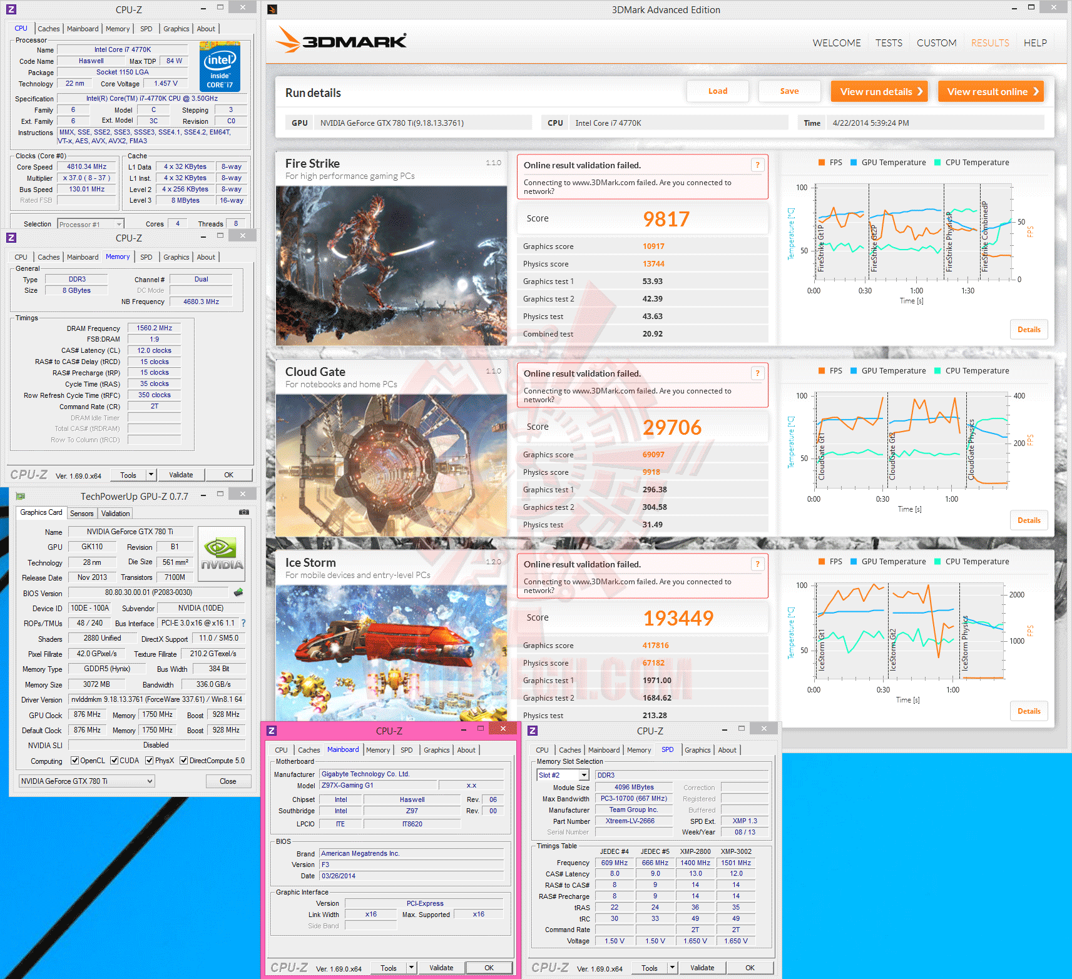
Task: Open Details for the Ice Storm chart
Action: click(1029, 711)
